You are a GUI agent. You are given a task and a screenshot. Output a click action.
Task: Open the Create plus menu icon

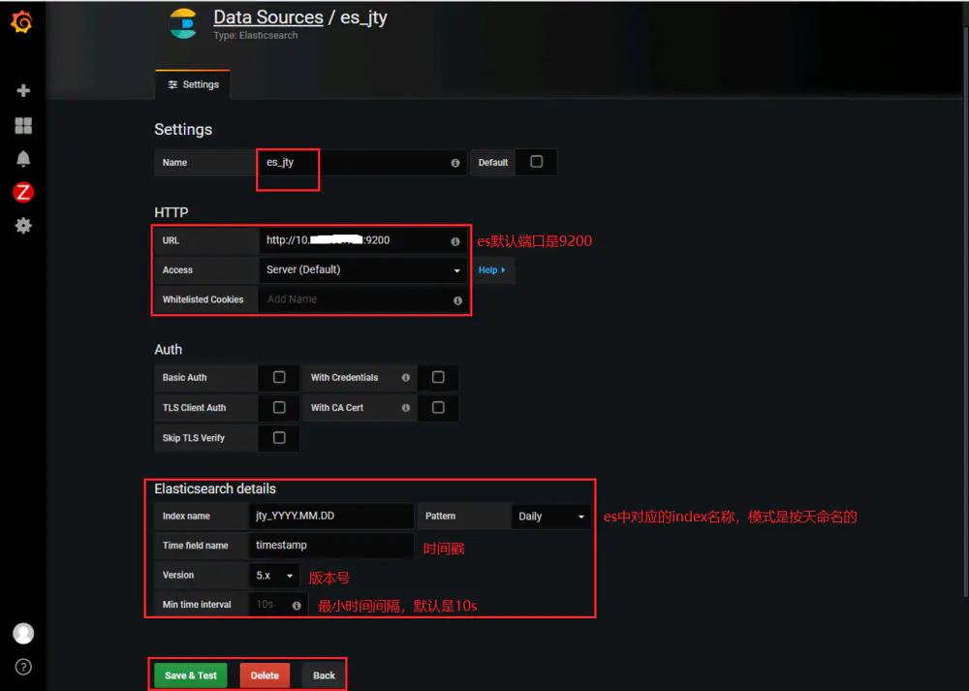[23, 90]
